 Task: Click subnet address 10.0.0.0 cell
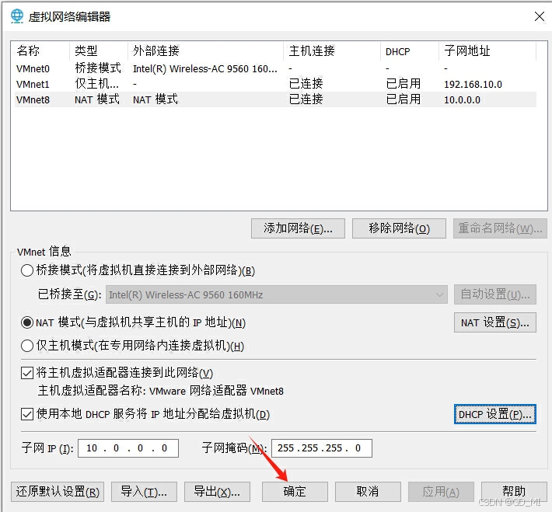pyautogui.click(x=462, y=100)
